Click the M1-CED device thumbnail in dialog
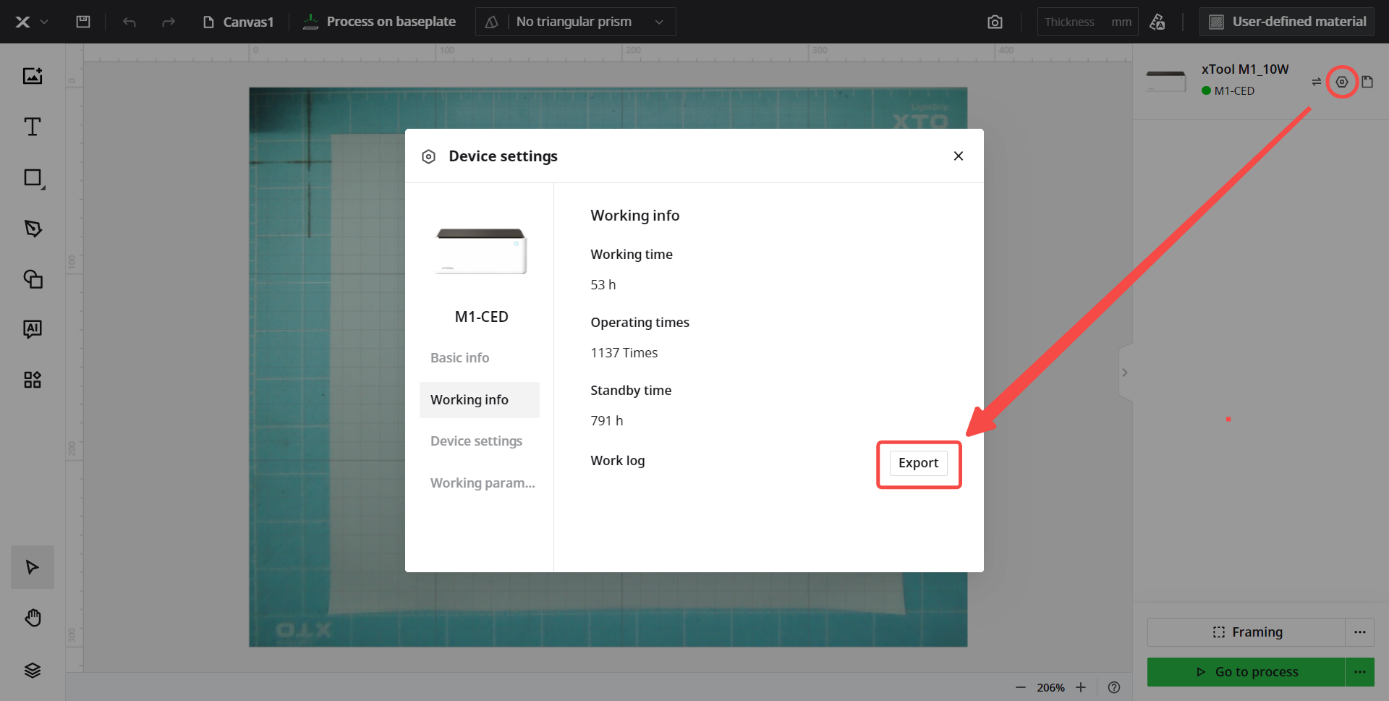Image resolution: width=1389 pixels, height=701 pixels. [481, 251]
